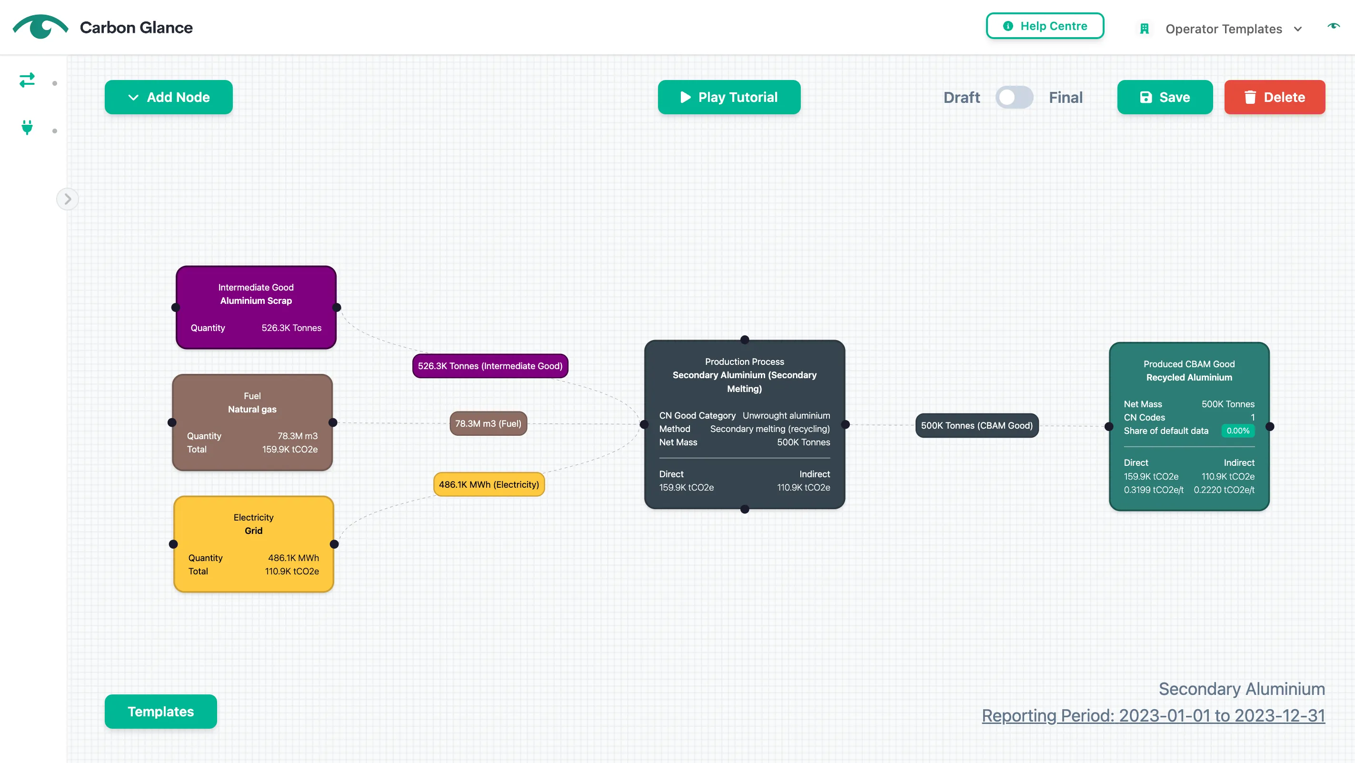Open the power plug sidebar icon
Screen dimensions: 1355x763
pyautogui.click(x=27, y=127)
